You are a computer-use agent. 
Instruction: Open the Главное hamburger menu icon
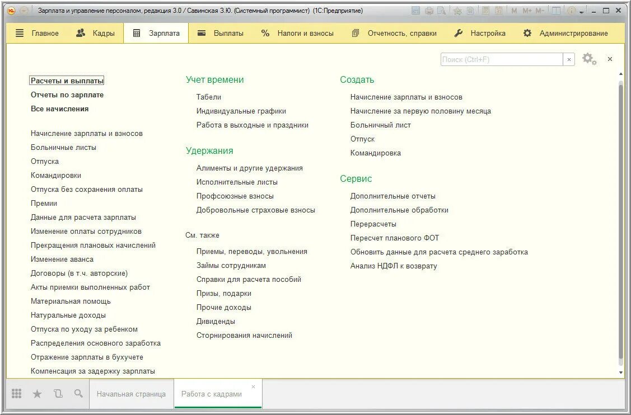(19, 34)
